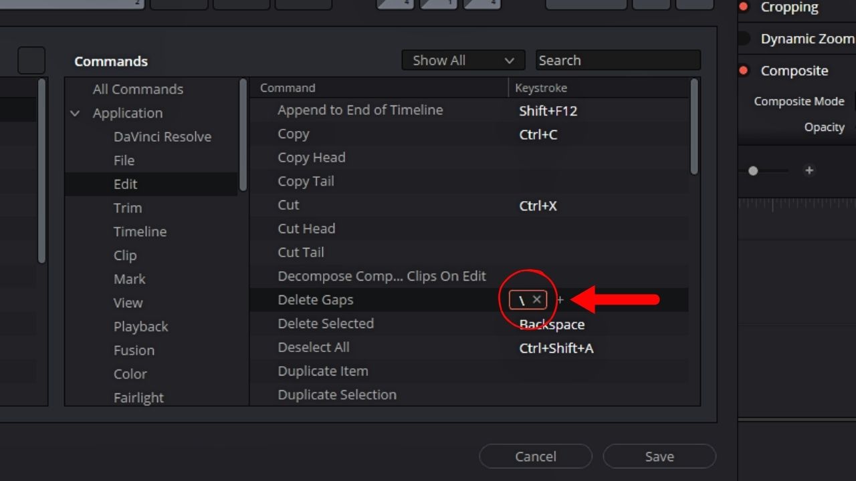Image resolution: width=856 pixels, height=481 pixels.
Task: Select the Fairlight command category
Action: [x=138, y=397]
